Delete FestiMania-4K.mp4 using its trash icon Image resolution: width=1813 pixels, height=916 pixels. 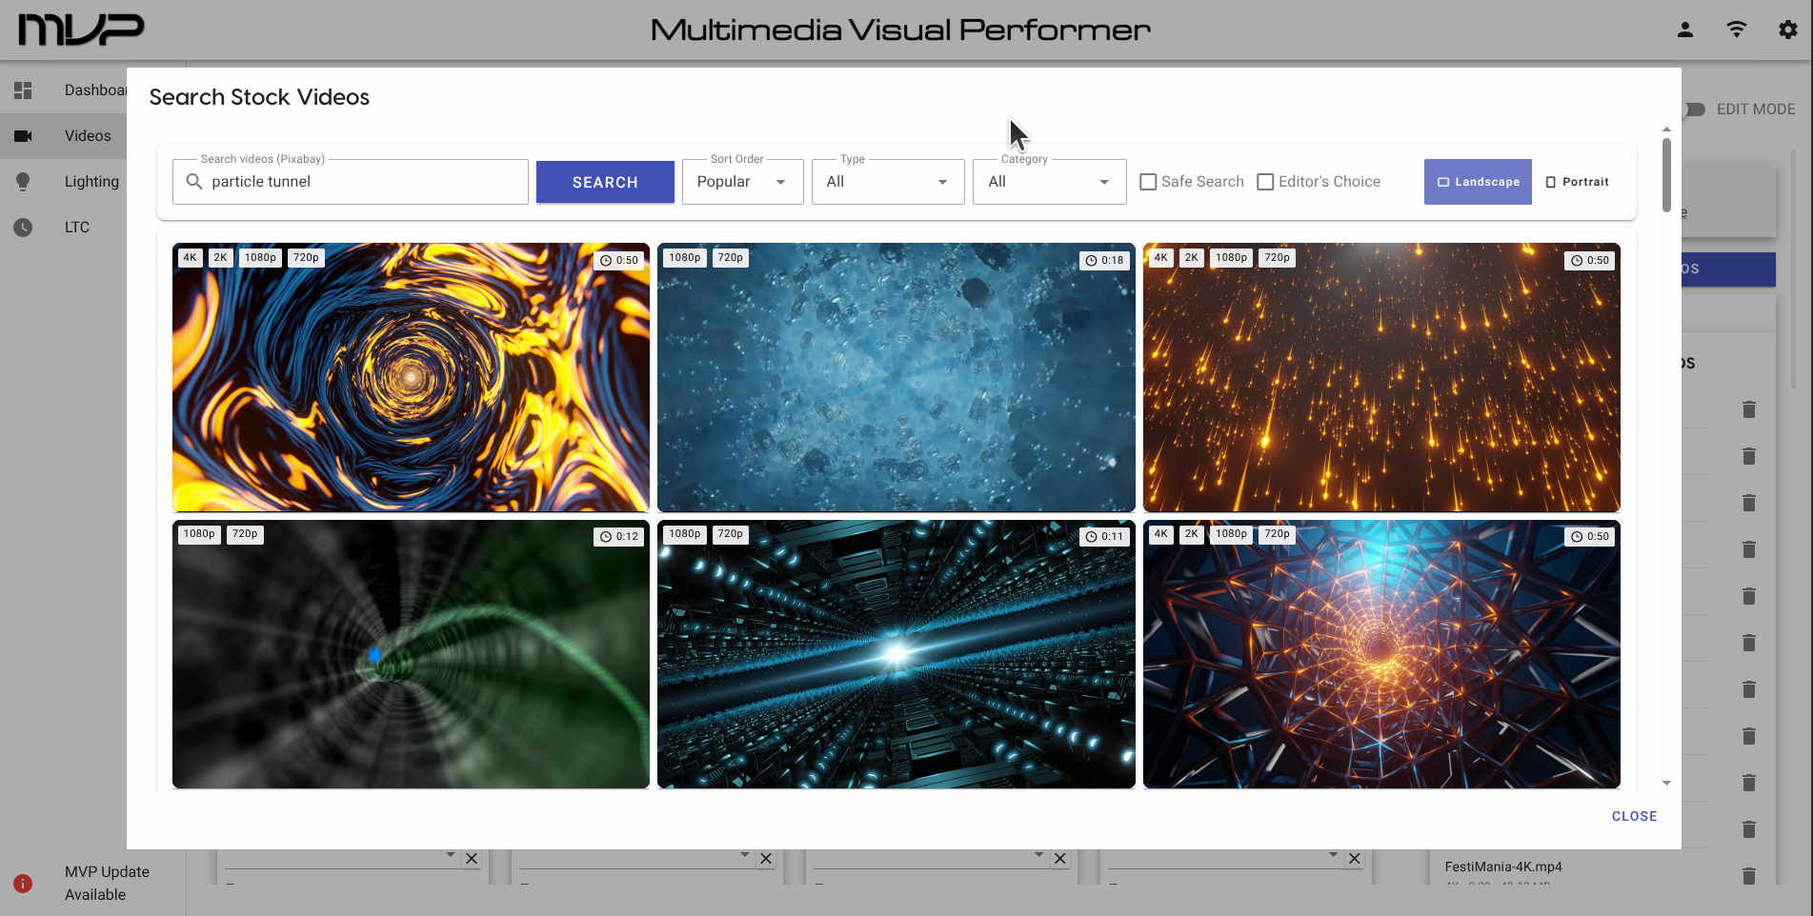(1749, 875)
